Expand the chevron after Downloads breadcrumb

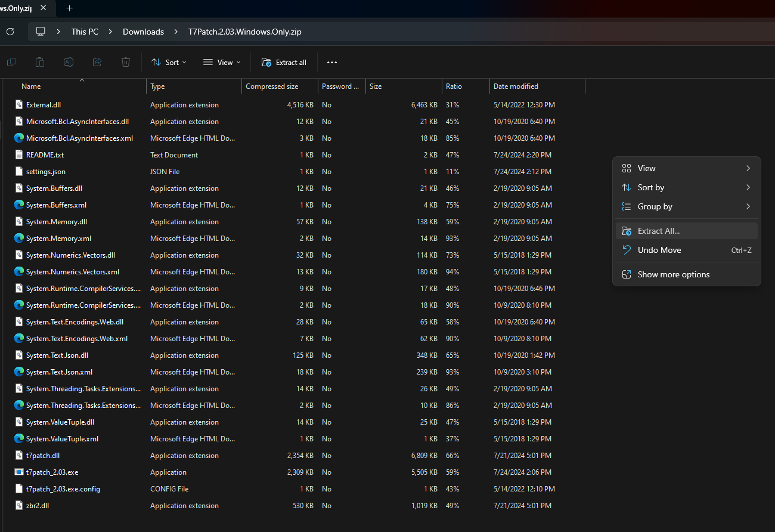(x=176, y=32)
